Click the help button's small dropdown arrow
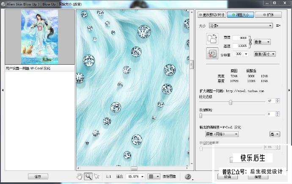The image size is (292, 184). click(193, 180)
